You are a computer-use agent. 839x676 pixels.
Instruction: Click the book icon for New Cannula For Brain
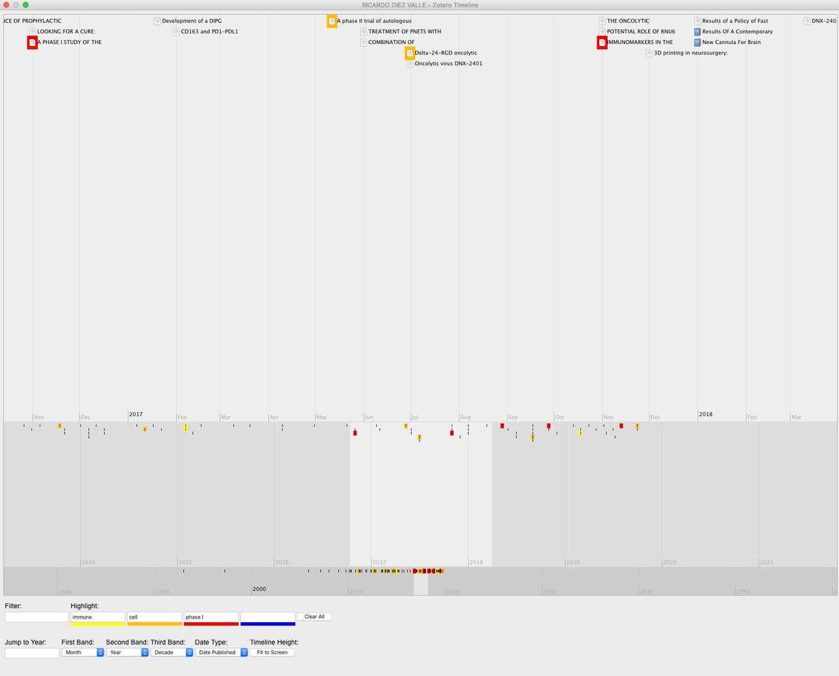697,42
